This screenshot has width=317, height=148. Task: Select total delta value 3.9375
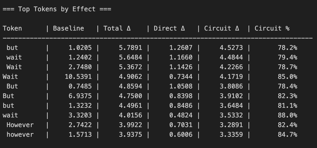[x=130, y=135]
